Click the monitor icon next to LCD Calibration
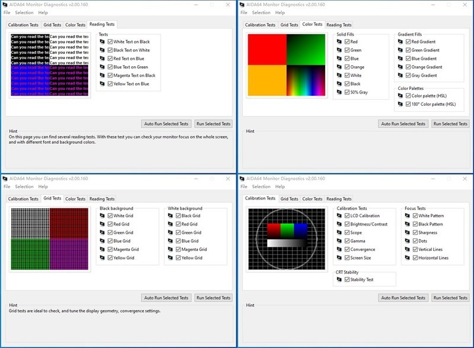 [x=340, y=216]
